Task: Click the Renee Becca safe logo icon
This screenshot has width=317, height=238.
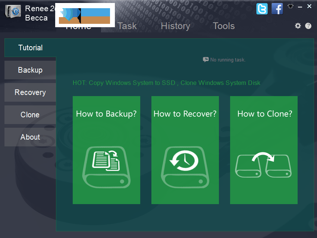Action: [13, 12]
